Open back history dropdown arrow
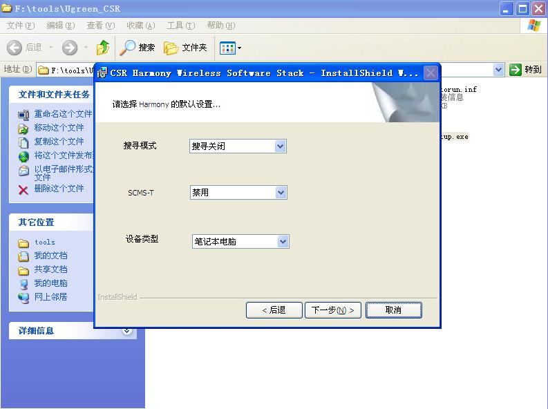This screenshot has width=548, height=409. point(50,48)
